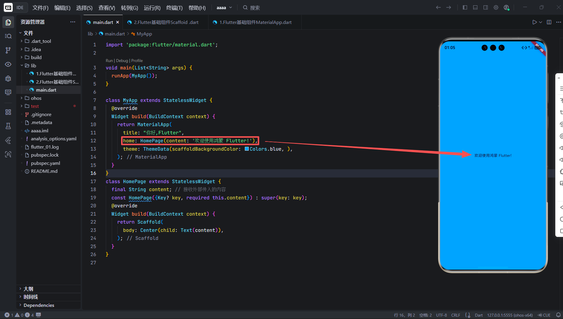Open the 编辑(E) menu
Image resolution: width=563 pixels, height=319 pixels.
point(62,8)
